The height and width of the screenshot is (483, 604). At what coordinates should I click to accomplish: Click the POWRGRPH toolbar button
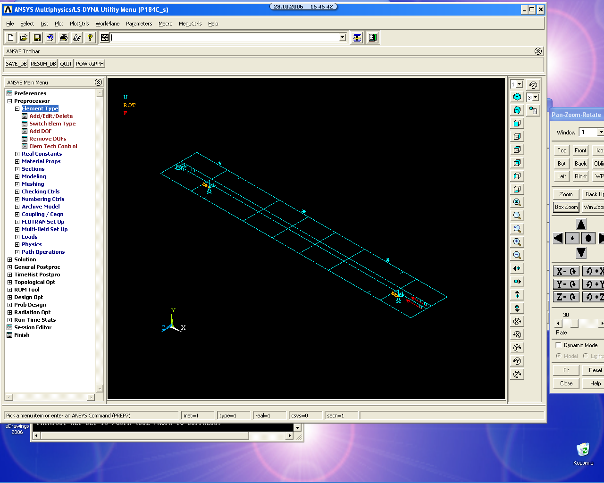(x=90, y=64)
